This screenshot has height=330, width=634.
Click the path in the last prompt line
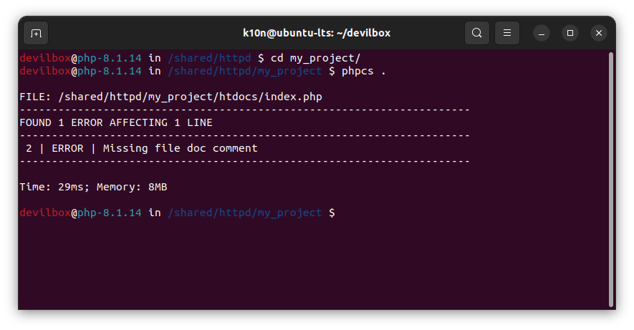pyautogui.click(x=245, y=213)
